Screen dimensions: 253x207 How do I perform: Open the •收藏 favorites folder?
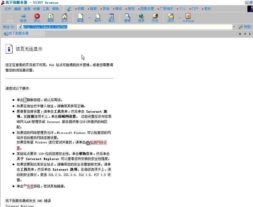point(80,9)
